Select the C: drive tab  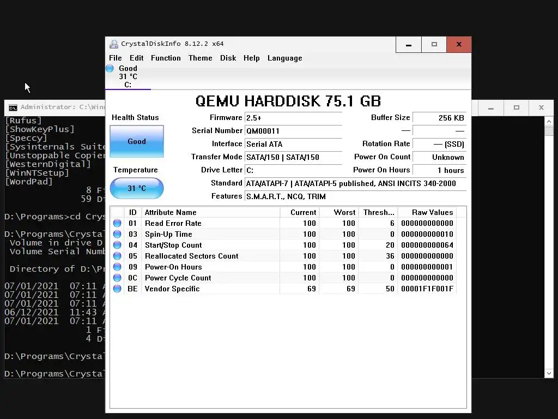pos(128,76)
